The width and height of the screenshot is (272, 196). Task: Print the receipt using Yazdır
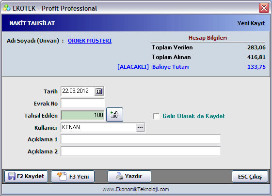pos(129,177)
